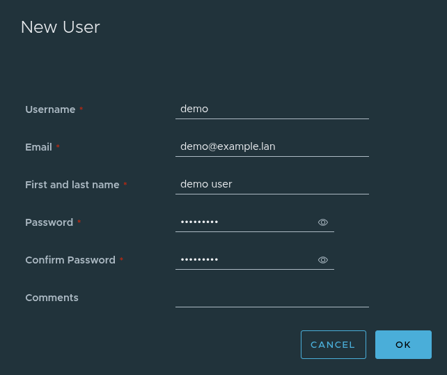This screenshot has height=375, width=447.
Task: Click the Password label text
Action: [49, 222]
